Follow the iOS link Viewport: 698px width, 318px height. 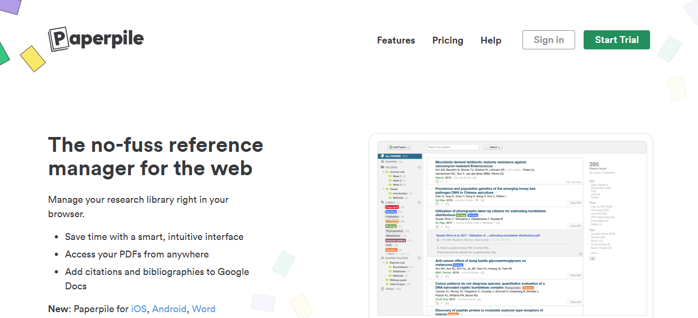click(x=139, y=309)
